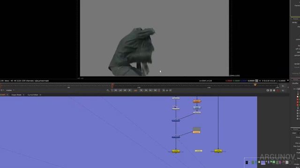The image size is (300, 168).
Task: Click the lock icon at timeline right end
Action: pos(274,90)
